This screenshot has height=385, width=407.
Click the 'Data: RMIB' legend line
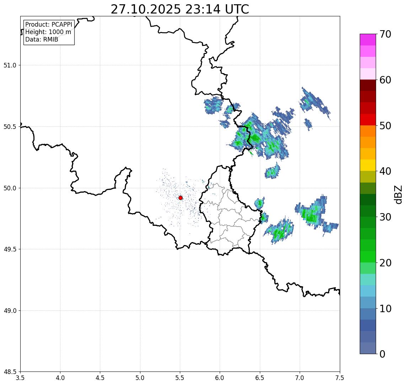point(42,39)
